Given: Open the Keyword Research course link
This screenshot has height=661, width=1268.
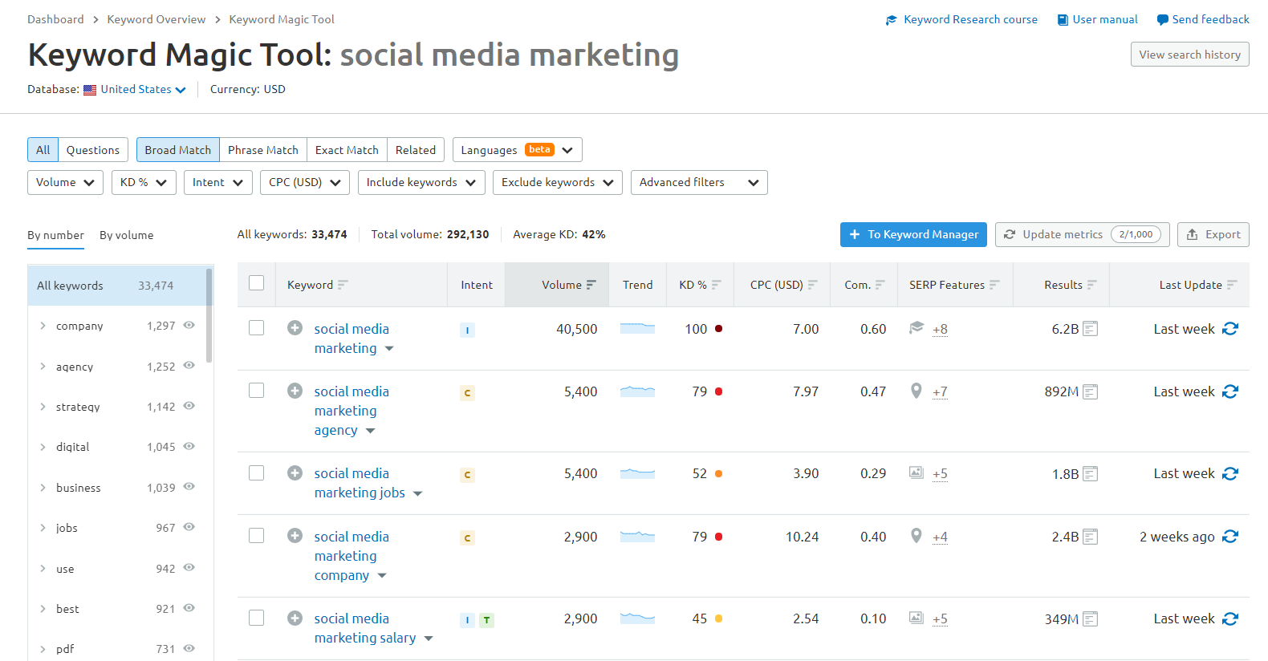Looking at the screenshot, I should tap(961, 20).
